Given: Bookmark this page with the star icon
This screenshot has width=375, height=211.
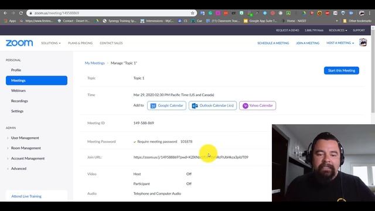Looking at the screenshot, I should 193,13.
